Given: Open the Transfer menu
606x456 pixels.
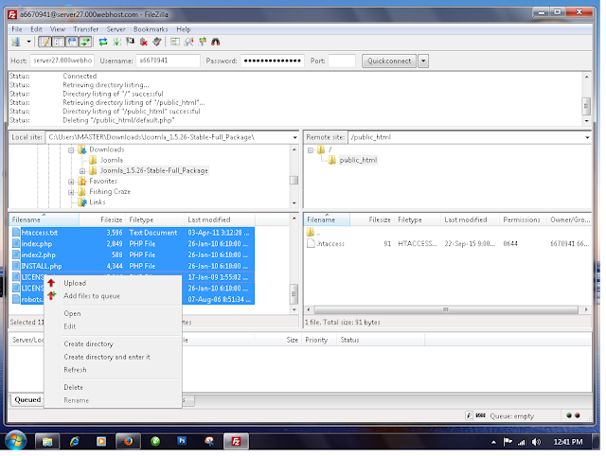Looking at the screenshot, I should pyautogui.click(x=86, y=29).
